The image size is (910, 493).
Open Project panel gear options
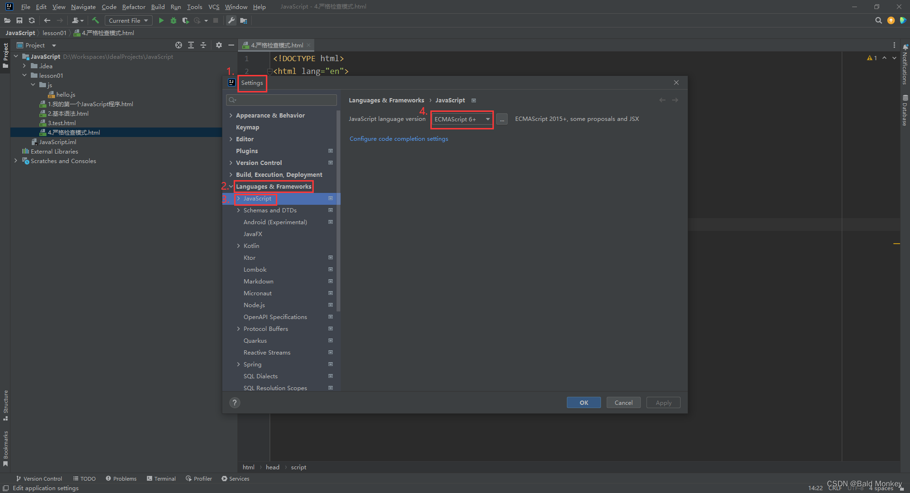click(218, 45)
